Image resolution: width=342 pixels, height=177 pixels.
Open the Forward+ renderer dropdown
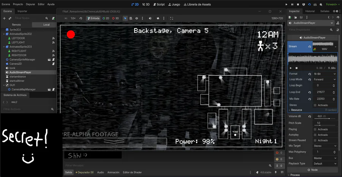click(x=333, y=4)
